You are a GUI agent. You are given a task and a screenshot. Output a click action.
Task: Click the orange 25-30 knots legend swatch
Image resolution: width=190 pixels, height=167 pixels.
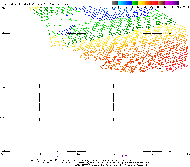pos(148,3)
